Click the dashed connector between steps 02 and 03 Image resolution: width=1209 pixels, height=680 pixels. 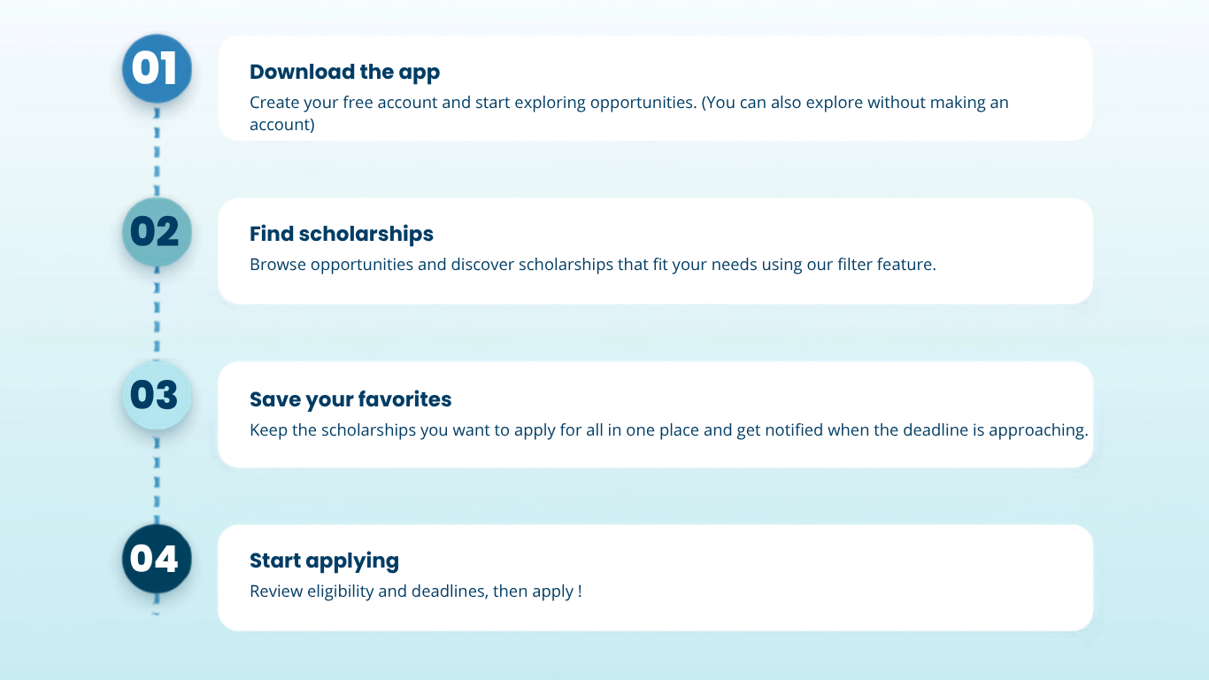pyautogui.click(x=157, y=314)
